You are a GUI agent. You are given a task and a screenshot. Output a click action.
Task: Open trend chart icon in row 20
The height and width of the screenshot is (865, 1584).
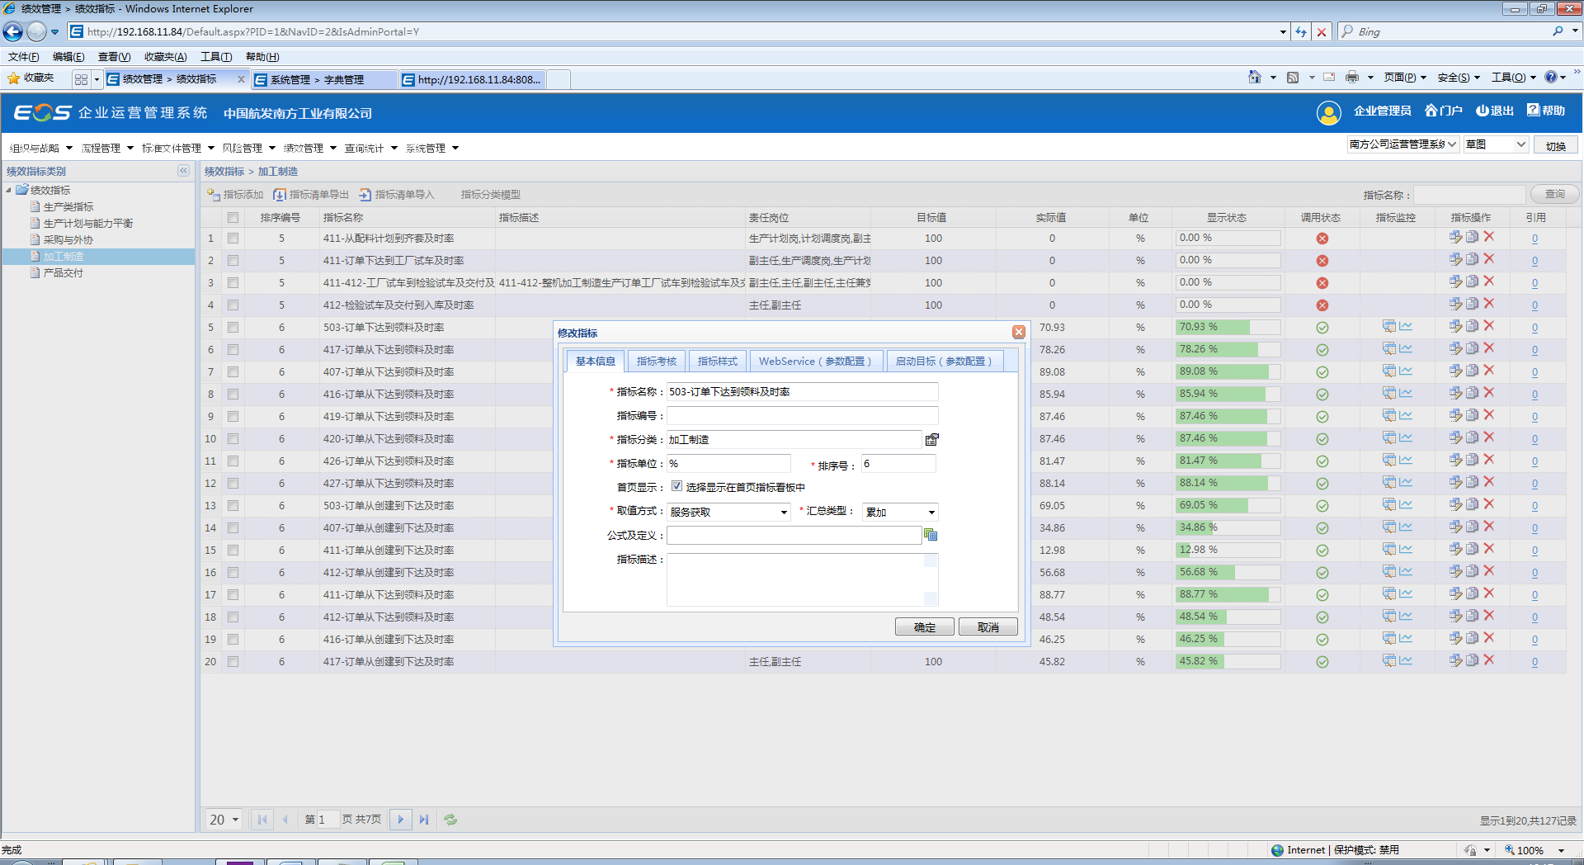(1406, 661)
